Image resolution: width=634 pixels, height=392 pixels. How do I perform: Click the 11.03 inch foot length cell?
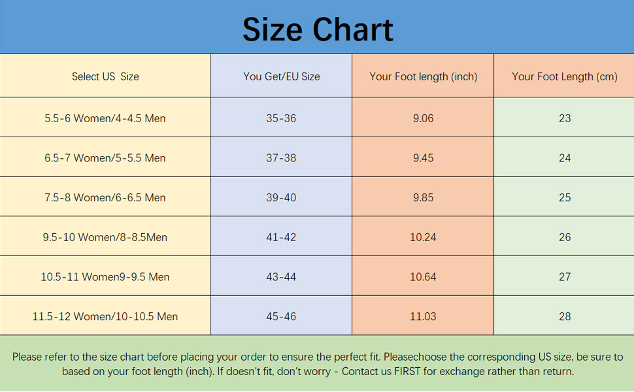coord(423,315)
